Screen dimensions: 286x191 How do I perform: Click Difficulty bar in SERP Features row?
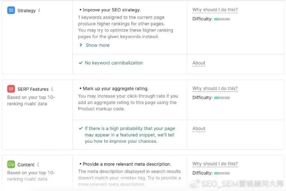point(222,97)
